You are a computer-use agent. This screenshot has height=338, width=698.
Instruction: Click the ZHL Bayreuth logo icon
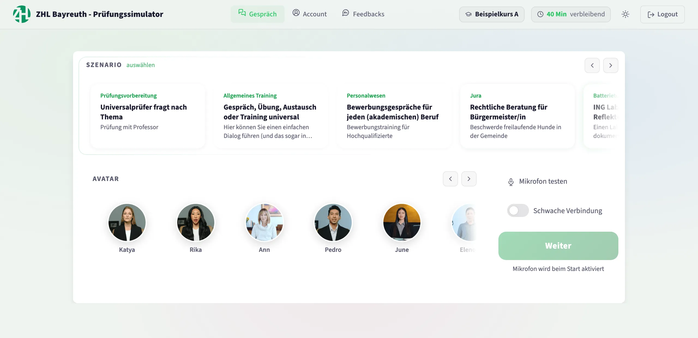[x=22, y=14]
